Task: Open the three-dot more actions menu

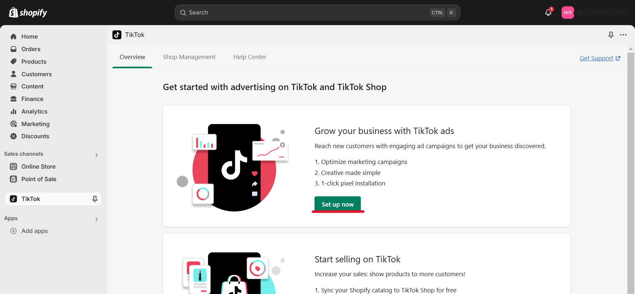Action: tap(623, 35)
